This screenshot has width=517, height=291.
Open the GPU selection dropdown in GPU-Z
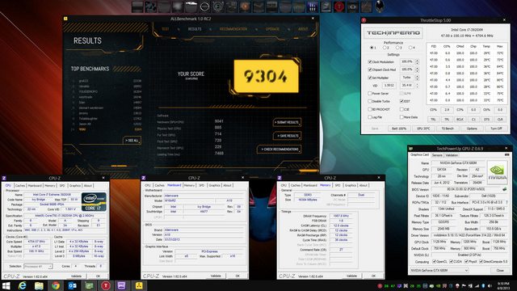pos(439,270)
